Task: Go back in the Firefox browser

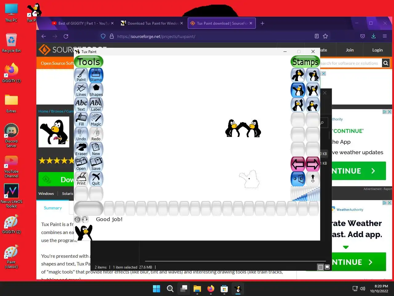Action: [x=44, y=36]
